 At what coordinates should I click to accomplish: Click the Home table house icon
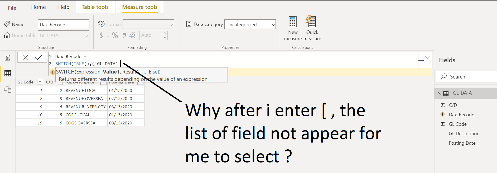[x=7, y=35]
